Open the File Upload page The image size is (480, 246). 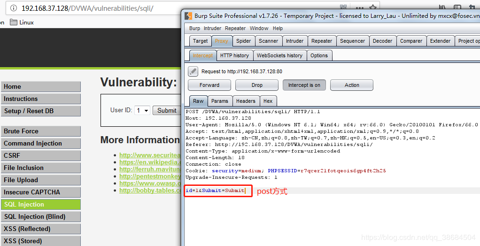pos(41,180)
